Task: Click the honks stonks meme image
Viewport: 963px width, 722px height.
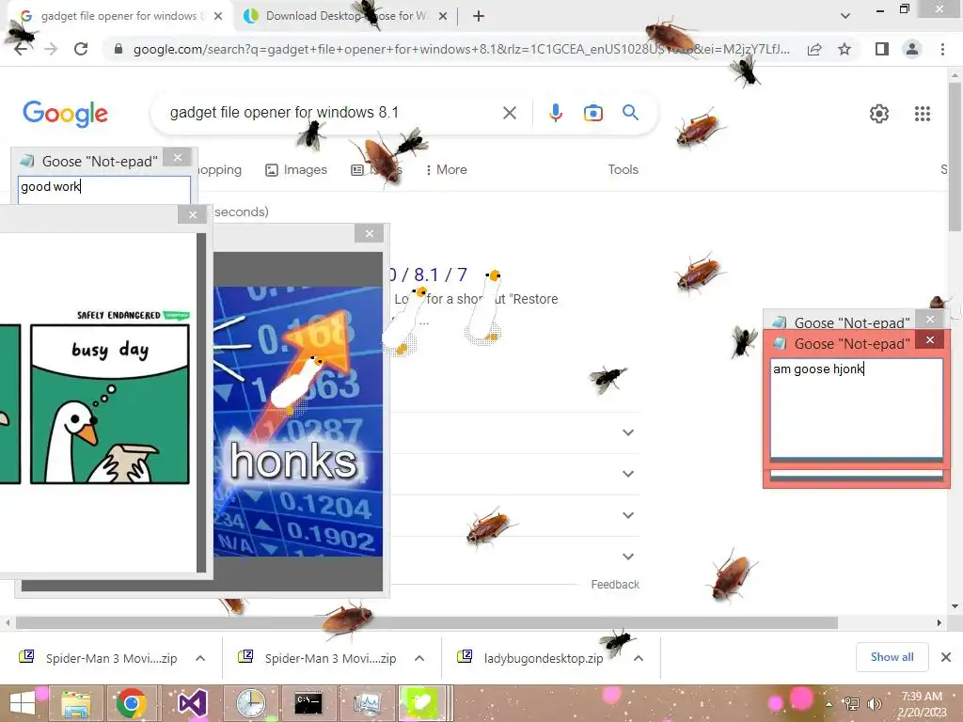Action: click(298, 421)
